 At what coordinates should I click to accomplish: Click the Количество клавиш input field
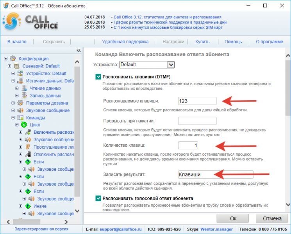point(188,145)
